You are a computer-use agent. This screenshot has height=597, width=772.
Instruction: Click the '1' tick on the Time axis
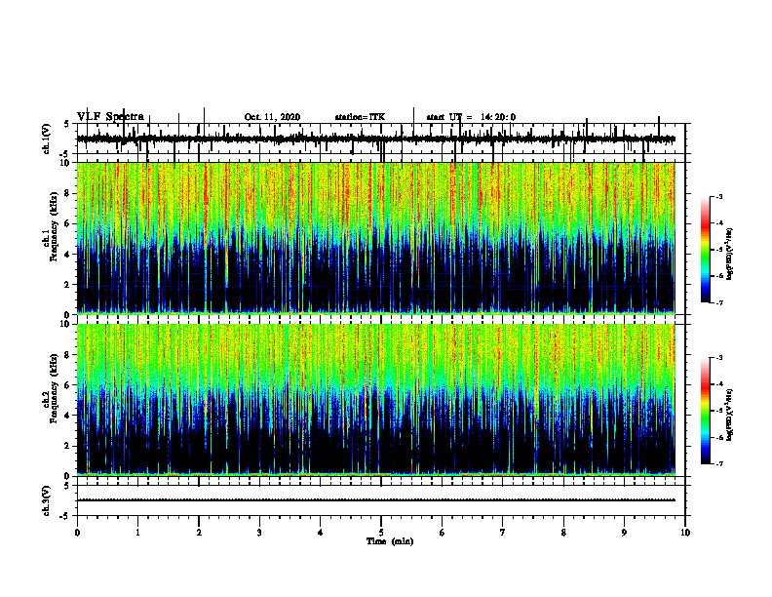(x=137, y=533)
